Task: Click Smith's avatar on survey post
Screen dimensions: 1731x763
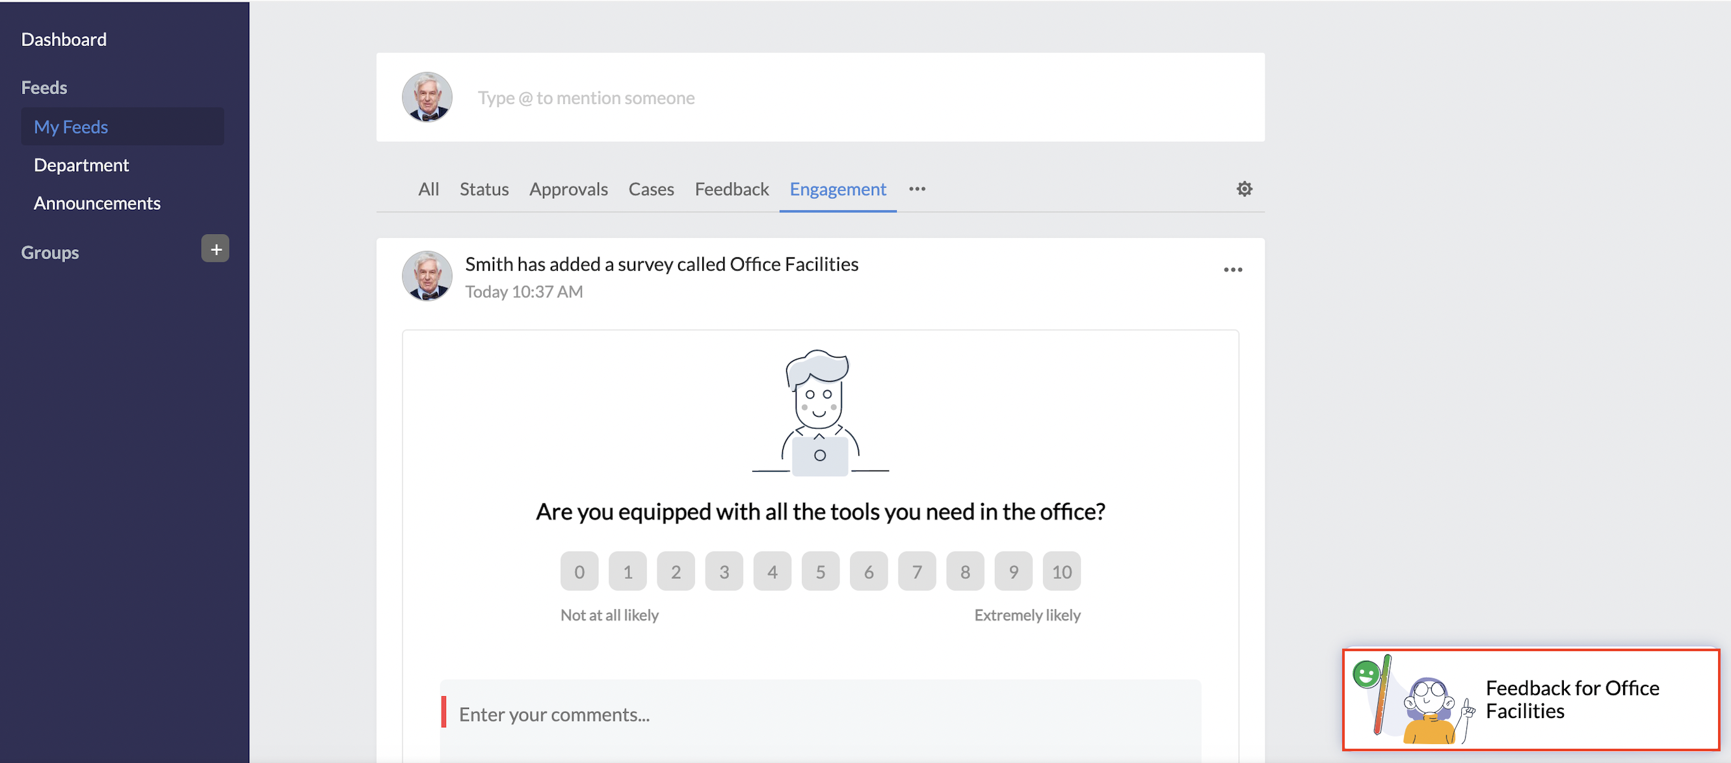Action: [x=427, y=276]
